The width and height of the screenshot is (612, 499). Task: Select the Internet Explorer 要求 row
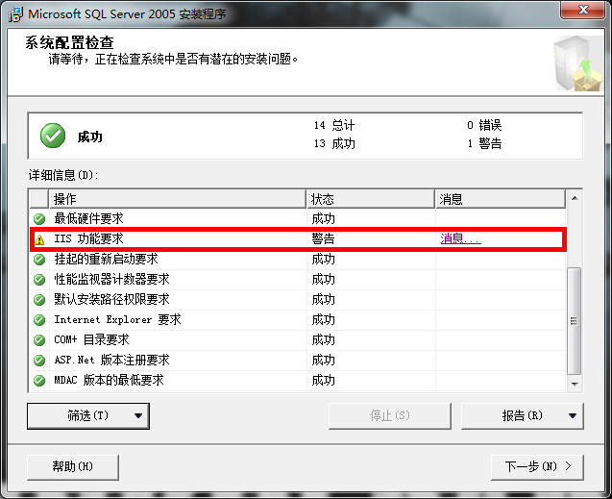coord(298,320)
